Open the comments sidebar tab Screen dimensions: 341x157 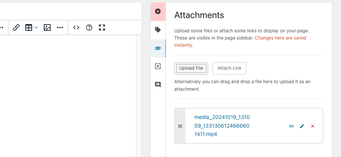[158, 85]
